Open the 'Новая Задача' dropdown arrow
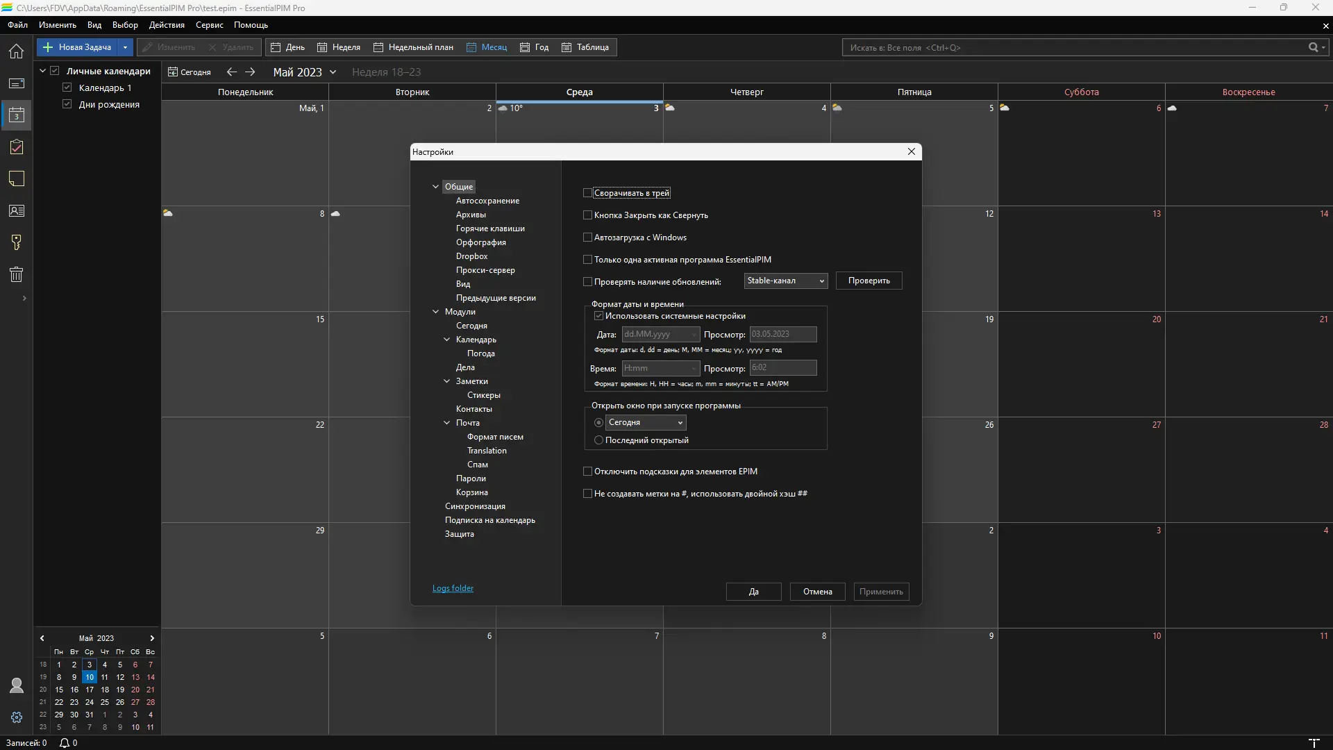This screenshot has width=1333, height=750. coord(125,47)
